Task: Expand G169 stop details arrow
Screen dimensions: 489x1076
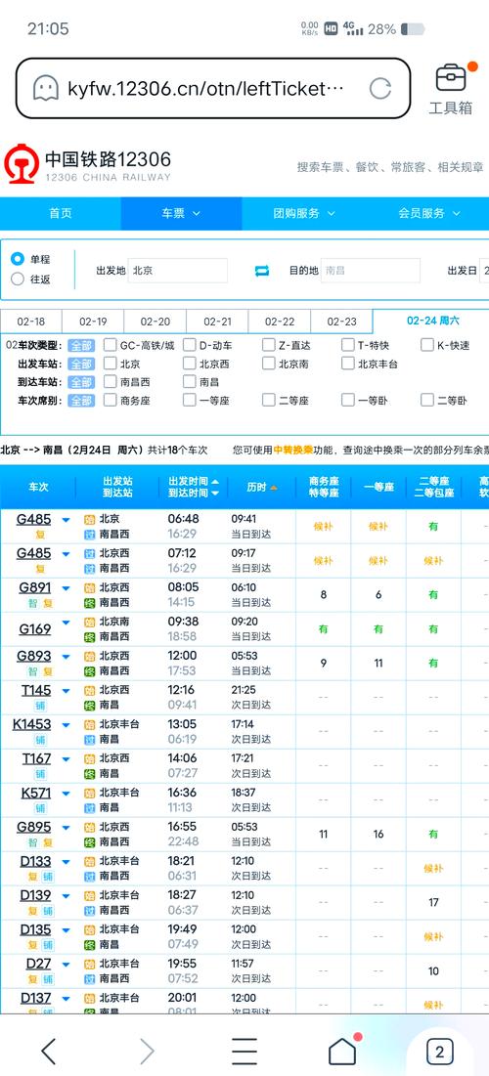Action: coord(66,624)
